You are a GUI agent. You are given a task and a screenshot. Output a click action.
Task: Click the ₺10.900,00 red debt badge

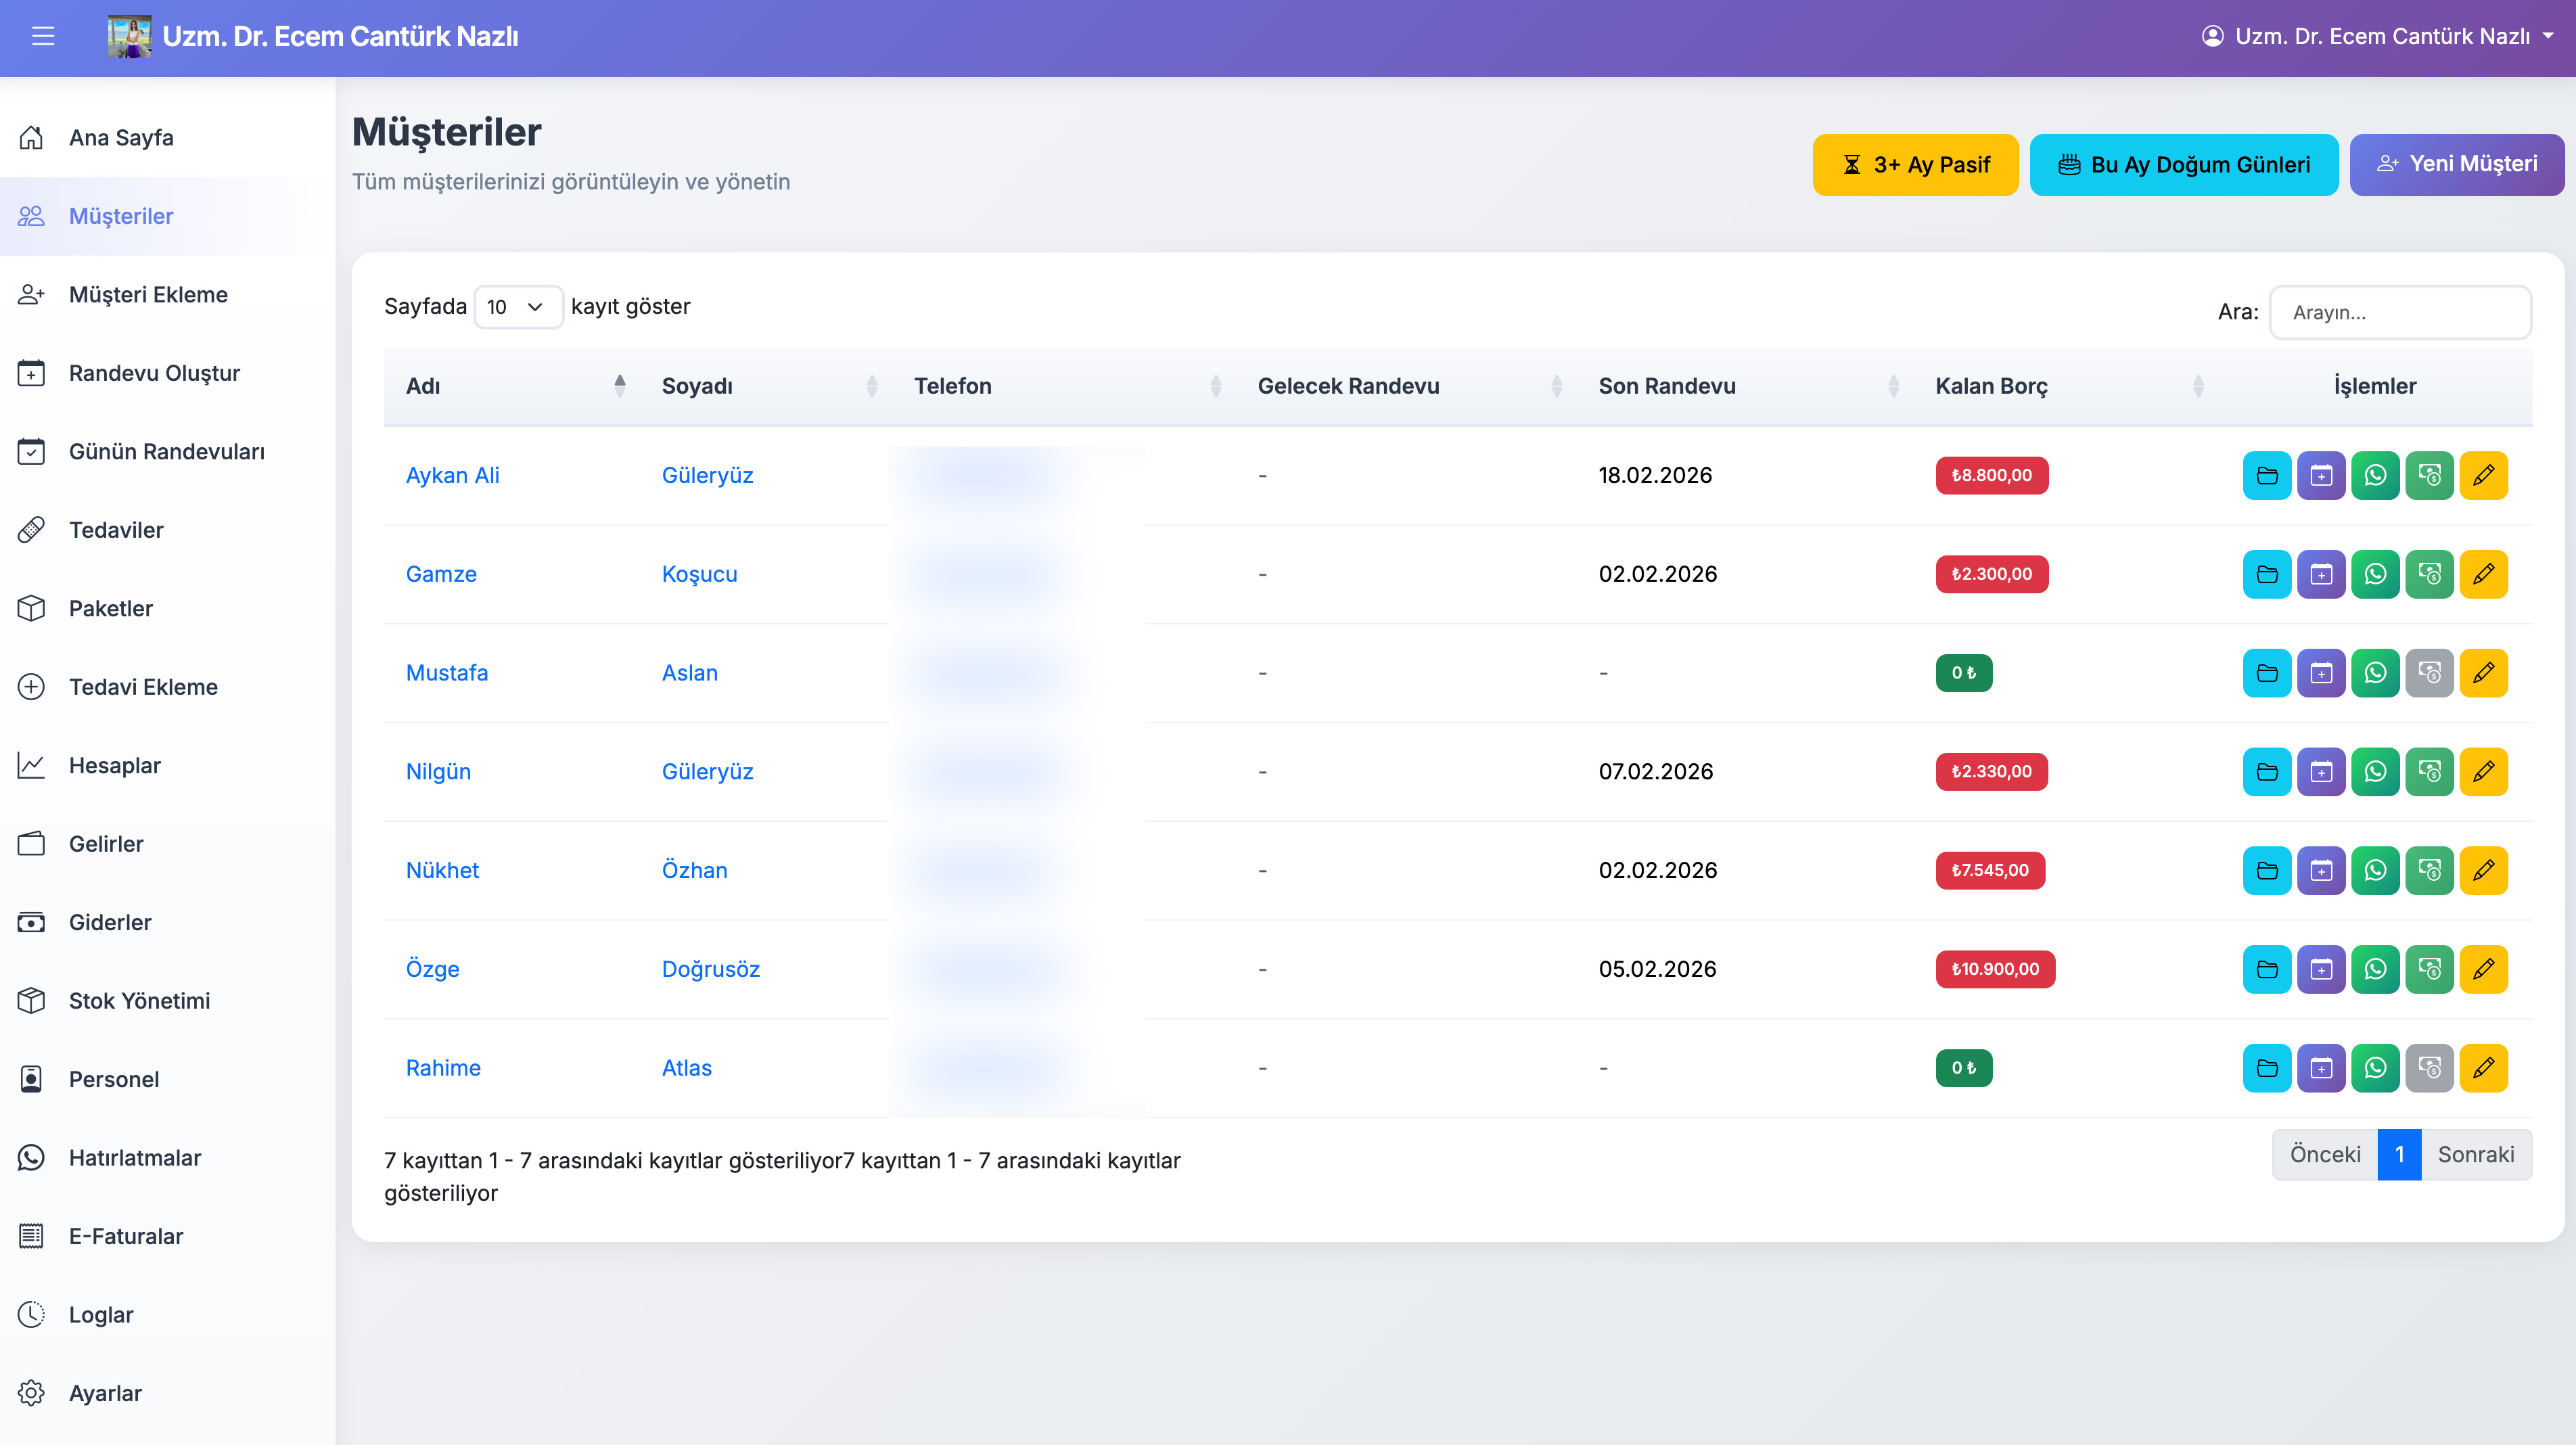pos(1995,969)
